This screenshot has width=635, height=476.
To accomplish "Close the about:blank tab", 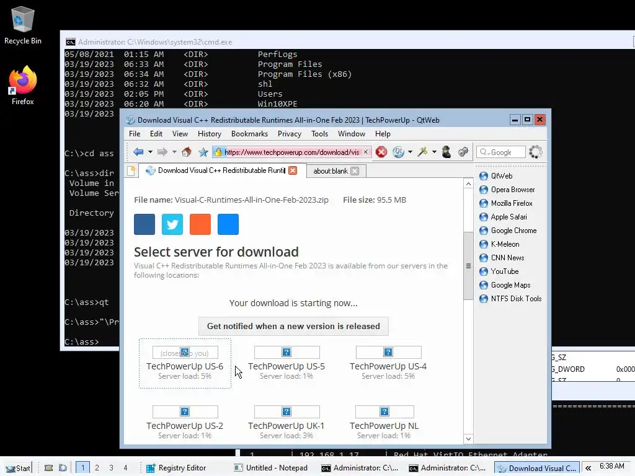I will point(355,171).
